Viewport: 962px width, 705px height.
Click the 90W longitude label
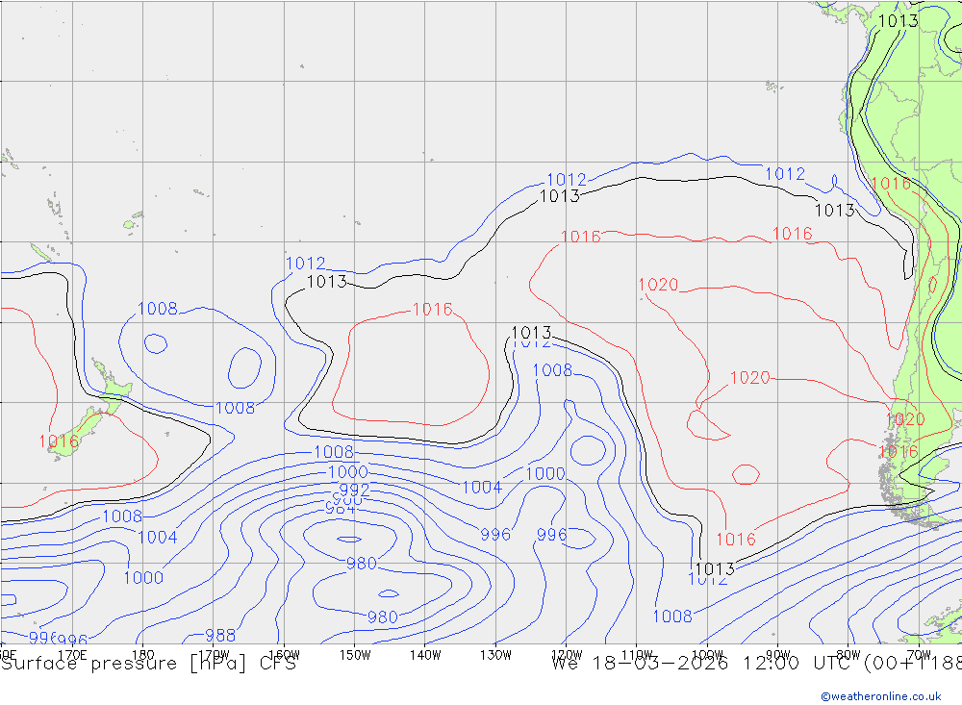778,655
